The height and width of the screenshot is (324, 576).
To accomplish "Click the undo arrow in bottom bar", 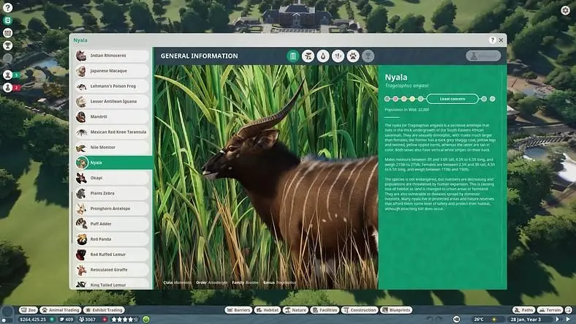I will point(429,320).
